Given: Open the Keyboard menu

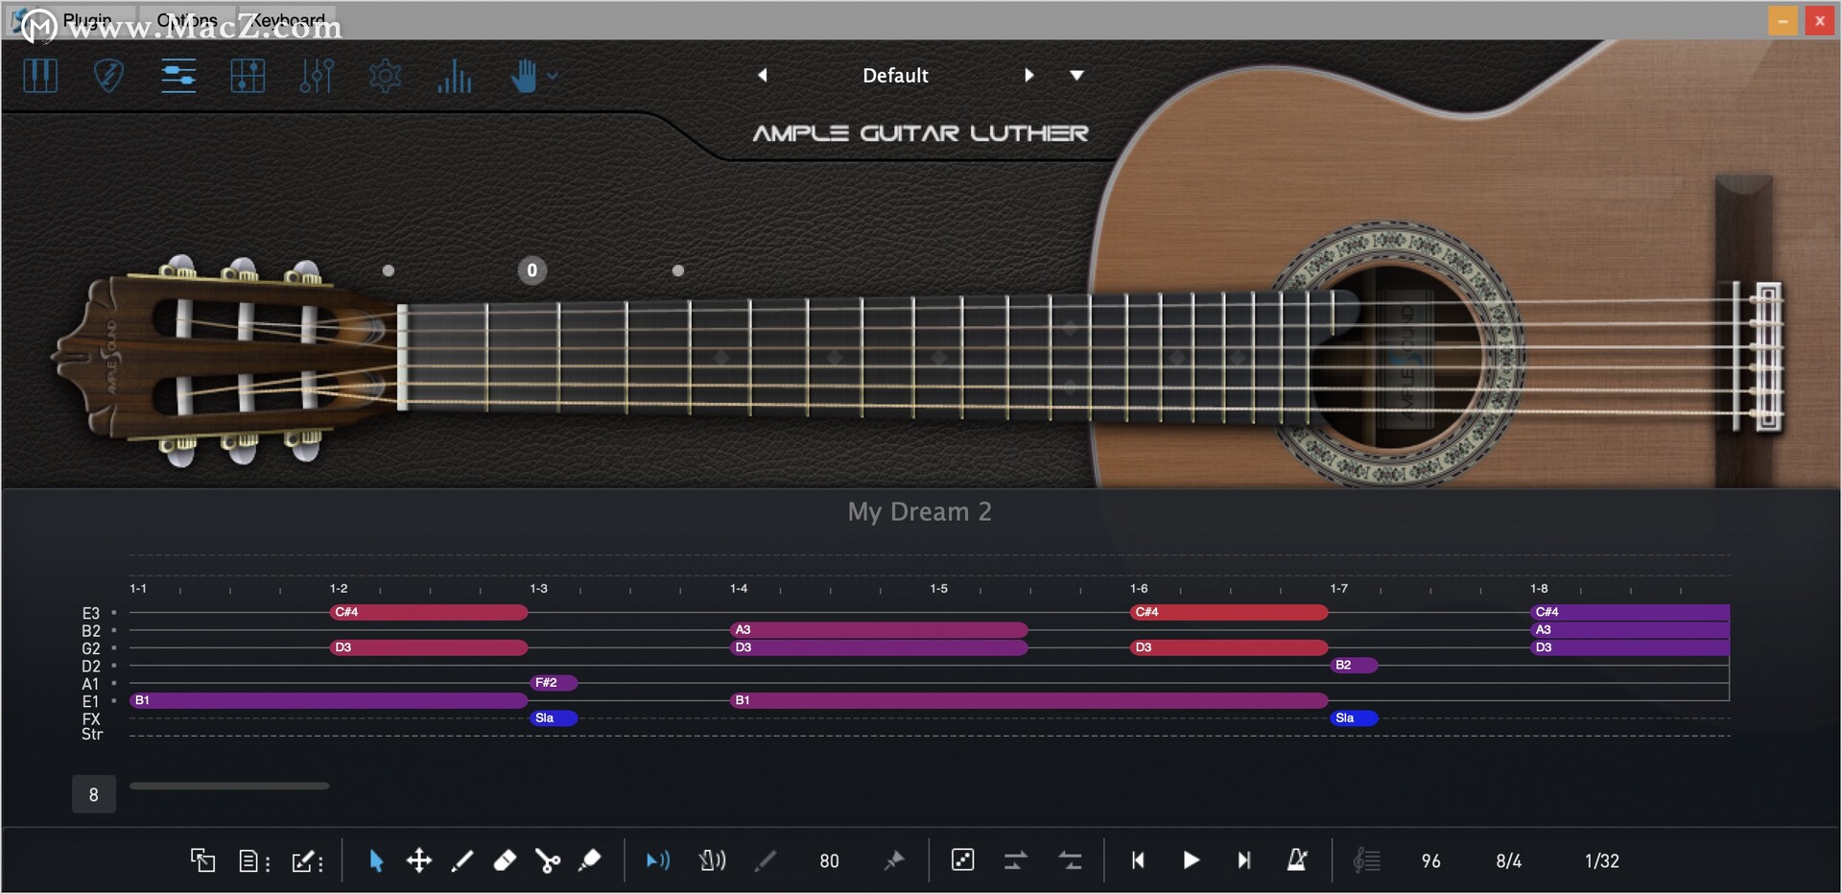Looking at the screenshot, I should pyautogui.click(x=289, y=19).
